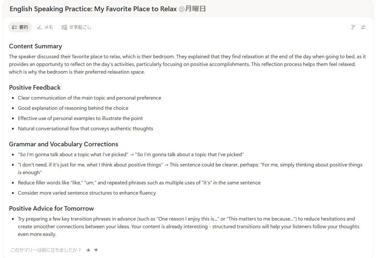Click the "Natural conversational flow" bullet
The height and width of the screenshot is (258, 376).
pos(86,129)
